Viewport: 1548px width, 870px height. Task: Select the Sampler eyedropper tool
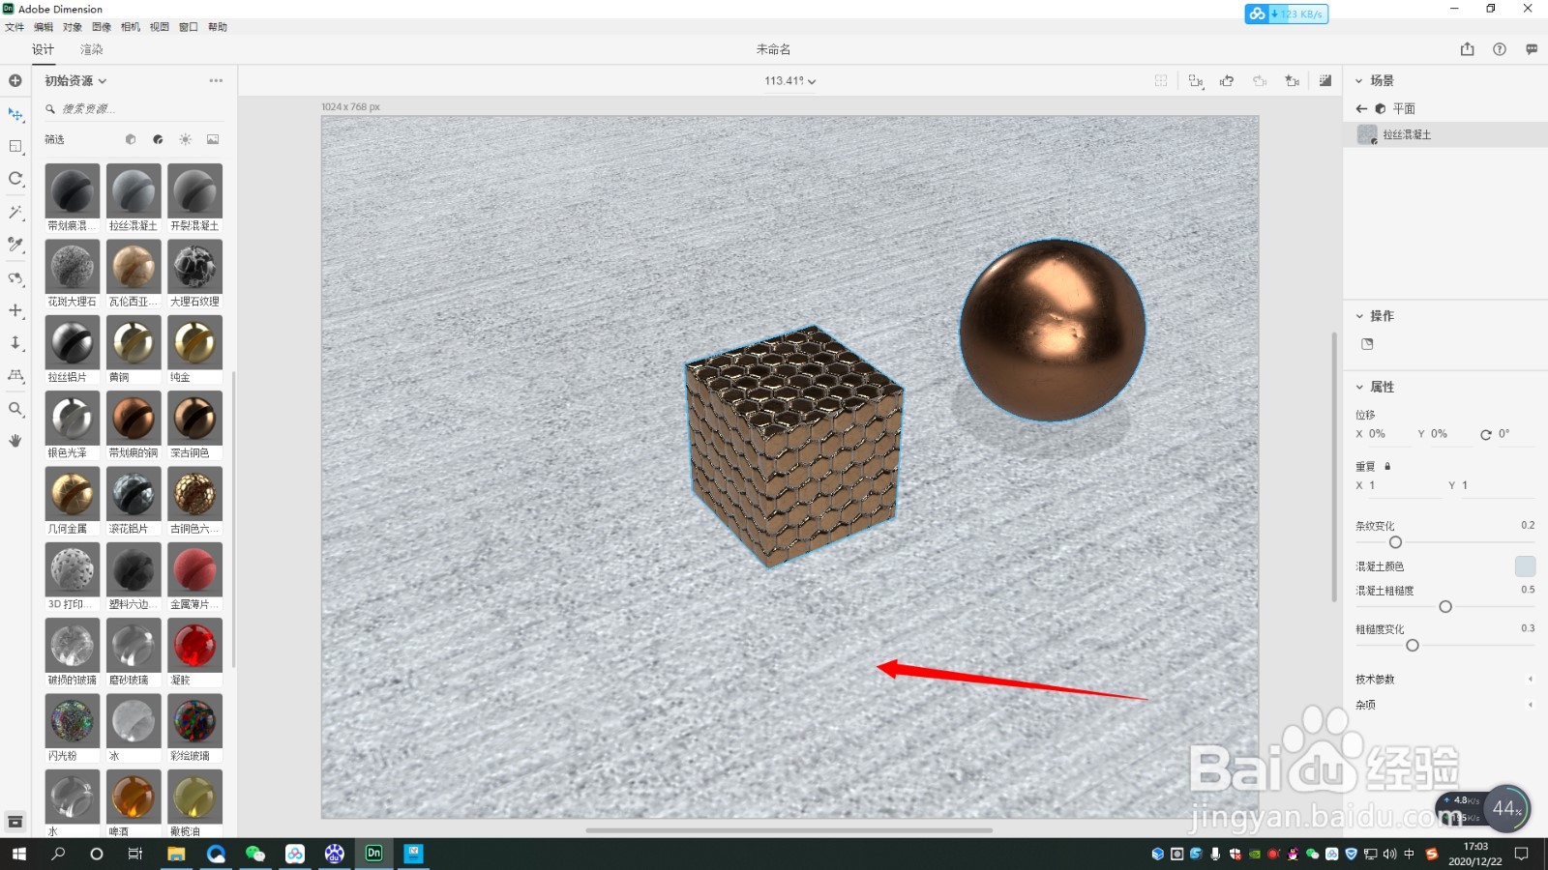click(x=15, y=245)
